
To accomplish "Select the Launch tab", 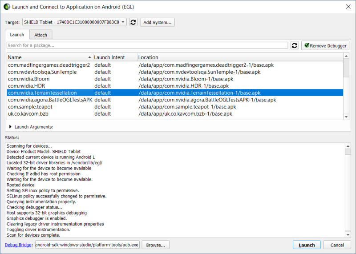I will 17,35.
